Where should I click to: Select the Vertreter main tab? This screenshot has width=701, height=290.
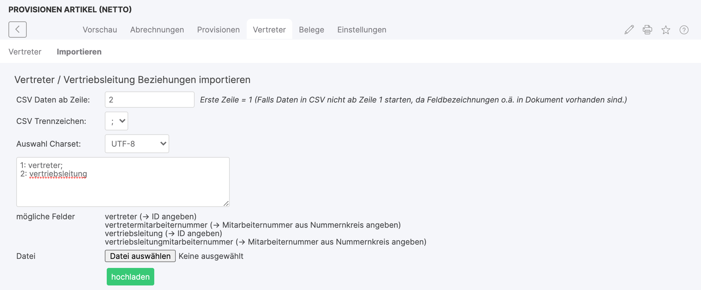[x=269, y=30]
